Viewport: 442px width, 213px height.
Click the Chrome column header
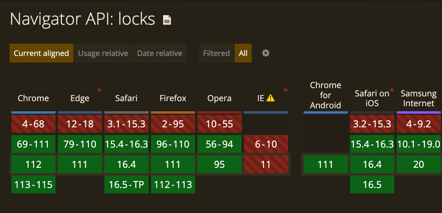tap(33, 98)
